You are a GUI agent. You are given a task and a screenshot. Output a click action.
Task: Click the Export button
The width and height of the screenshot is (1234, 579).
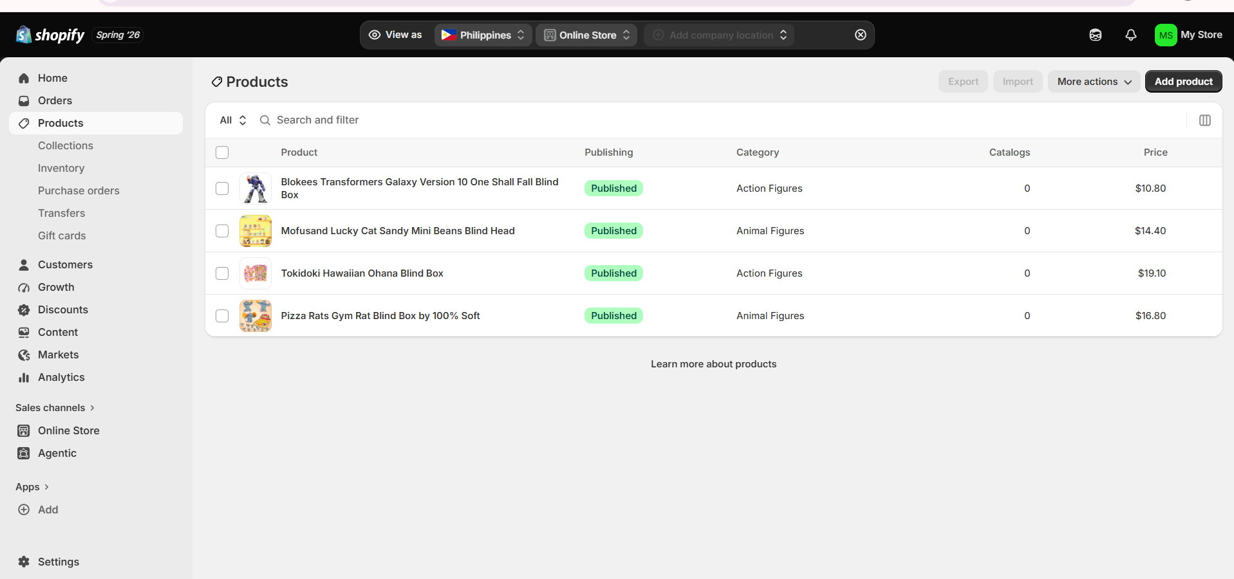tap(963, 82)
